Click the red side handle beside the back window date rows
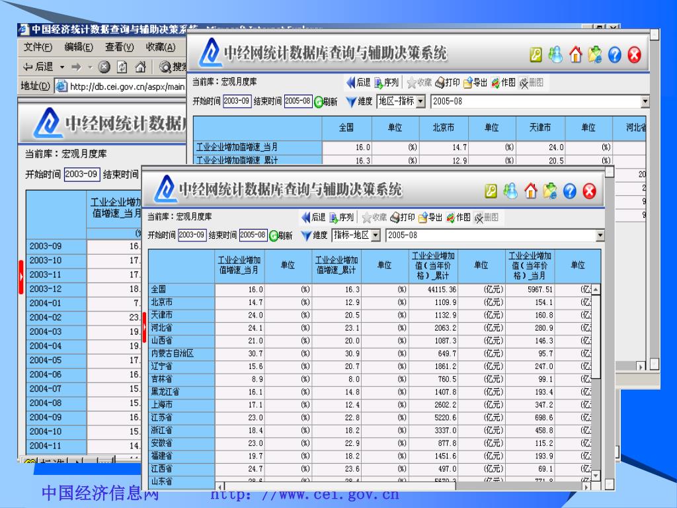 (x=20, y=276)
